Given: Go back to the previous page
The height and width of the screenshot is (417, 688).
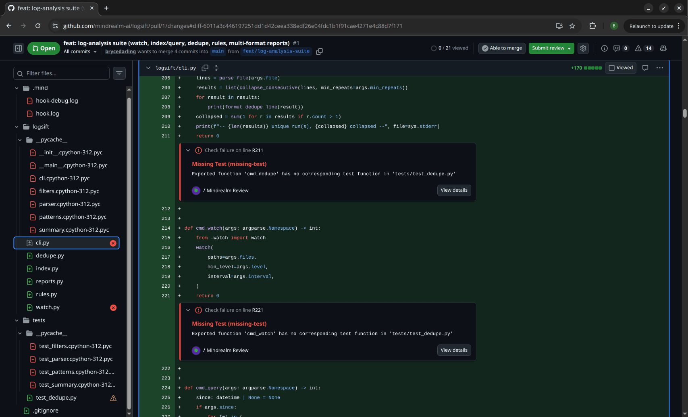Looking at the screenshot, I should coord(9,26).
